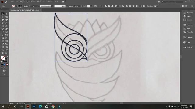Open Photoshop from the Windows taskbar
Viewport: 195px width, 109px height.
[x=34, y=106]
